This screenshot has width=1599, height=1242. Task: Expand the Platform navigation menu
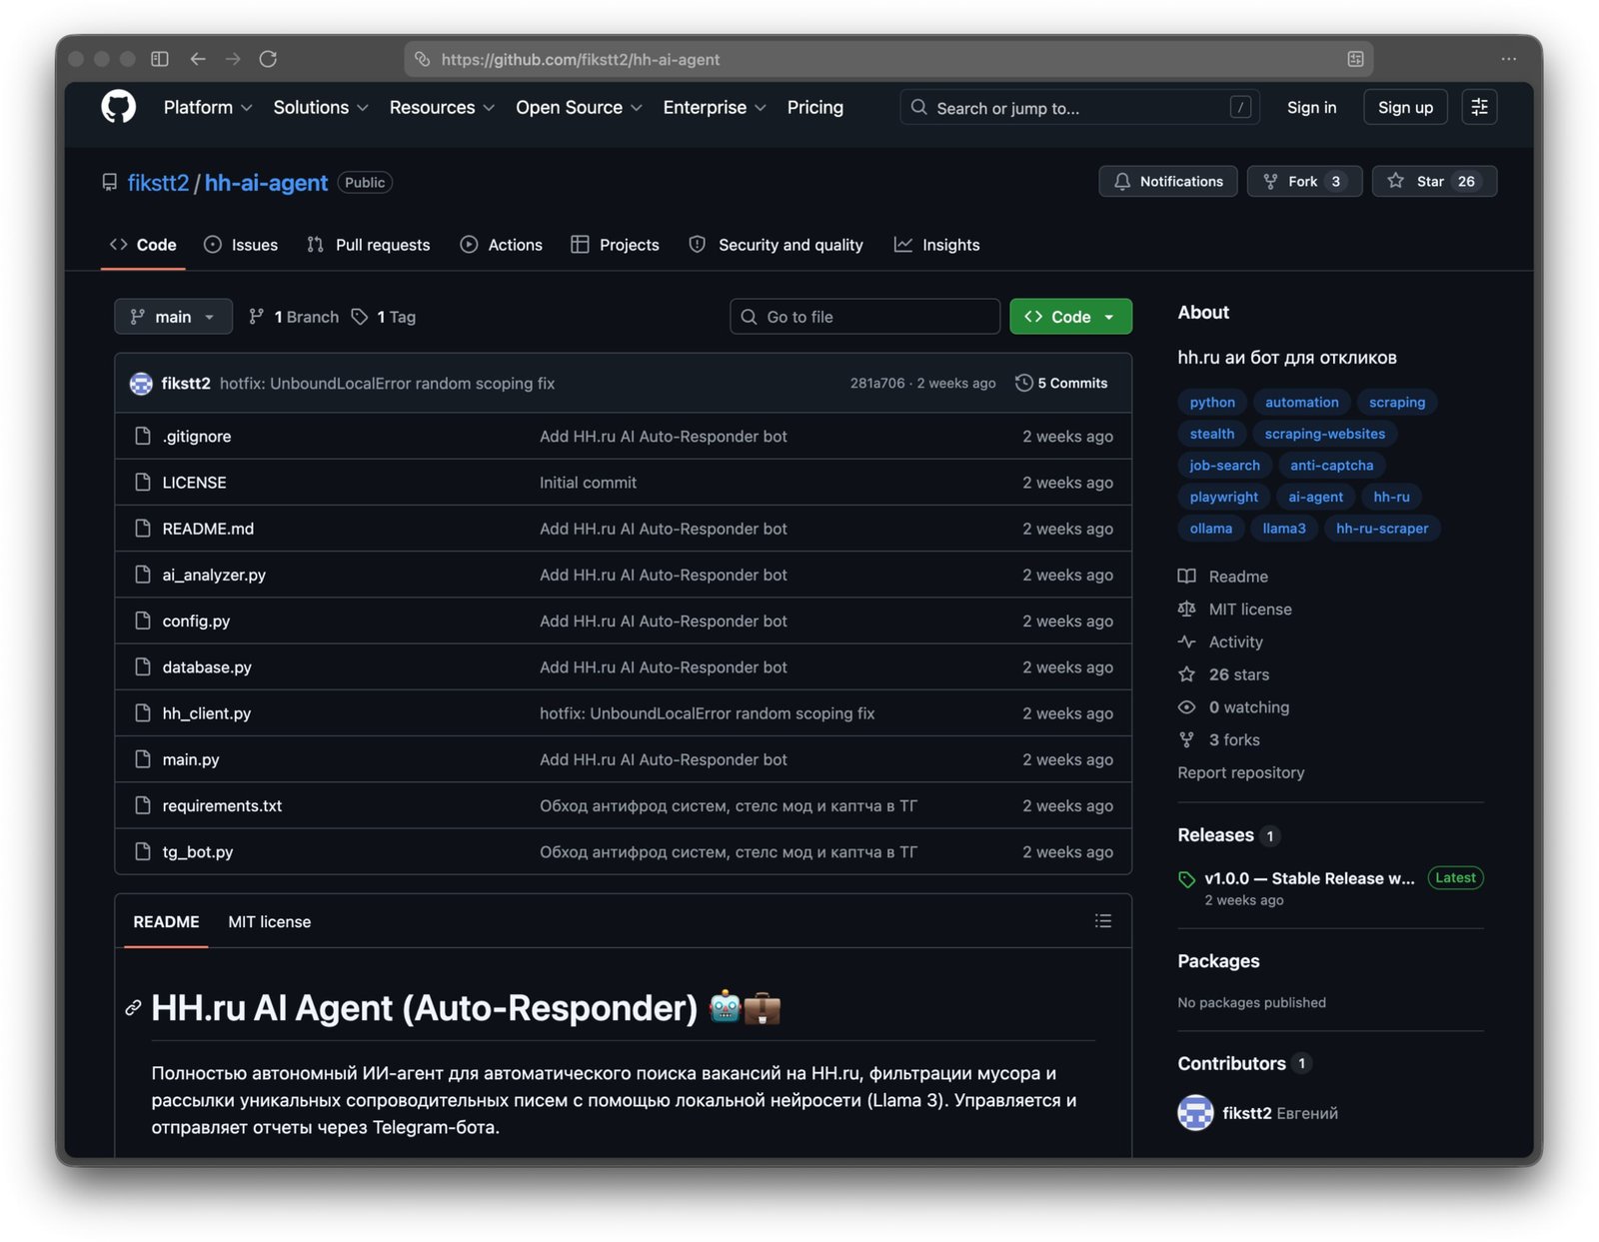coord(207,107)
